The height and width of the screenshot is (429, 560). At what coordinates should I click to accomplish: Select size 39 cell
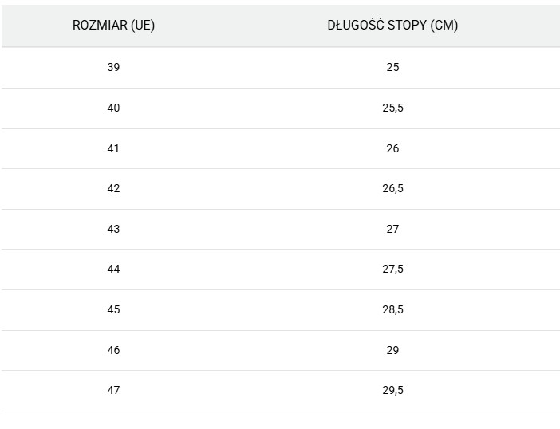click(x=113, y=67)
